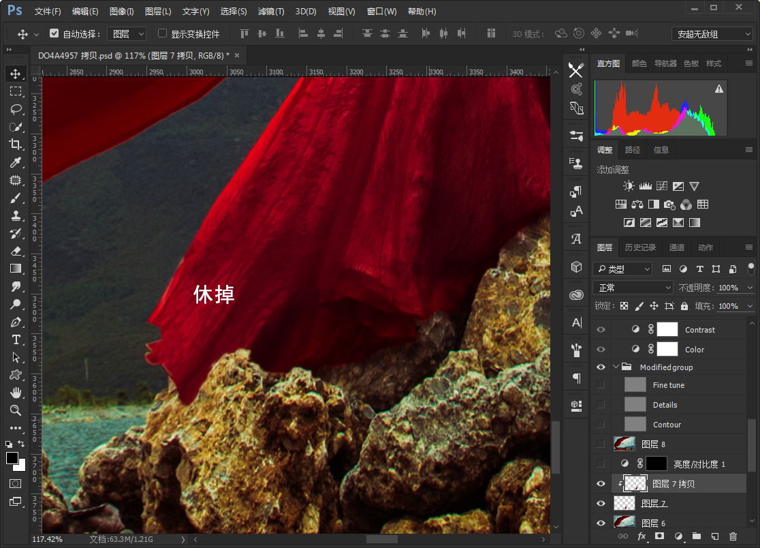Select the Lasso tool
760x548 pixels.
pyautogui.click(x=16, y=109)
